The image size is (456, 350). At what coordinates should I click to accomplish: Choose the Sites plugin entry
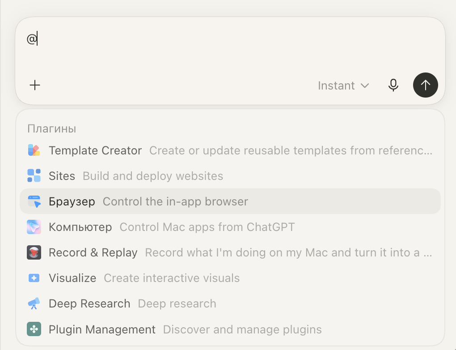(230, 176)
